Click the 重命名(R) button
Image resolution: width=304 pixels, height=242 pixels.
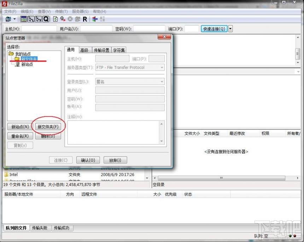[x=20, y=136]
